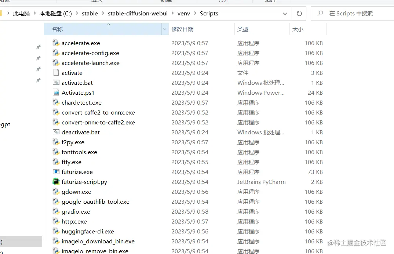
Task: Open the 名称 column filter dropdown
Action: tap(165, 29)
